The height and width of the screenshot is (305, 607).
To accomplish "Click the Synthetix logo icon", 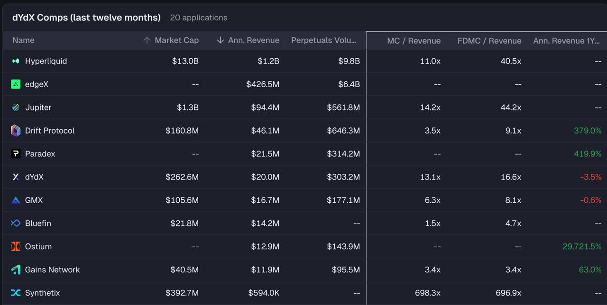I will (x=16, y=293).
